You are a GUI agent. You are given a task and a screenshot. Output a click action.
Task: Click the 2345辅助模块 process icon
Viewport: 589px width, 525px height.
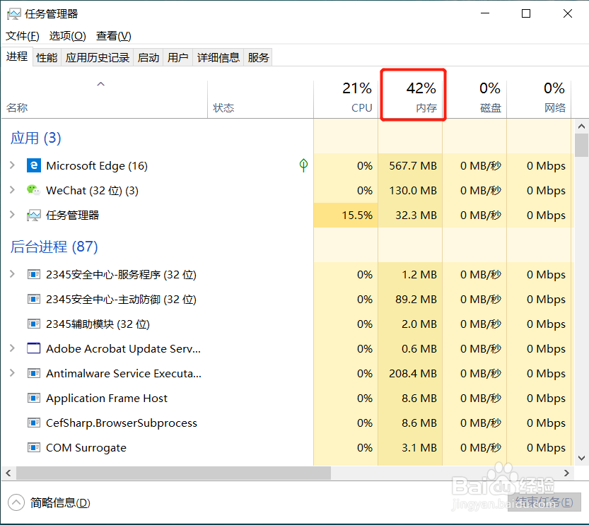(34, 324)
